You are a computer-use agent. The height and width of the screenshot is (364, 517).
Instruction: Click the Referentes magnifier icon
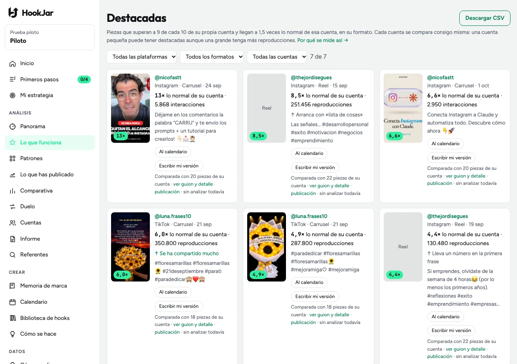(x=13, y=255)
